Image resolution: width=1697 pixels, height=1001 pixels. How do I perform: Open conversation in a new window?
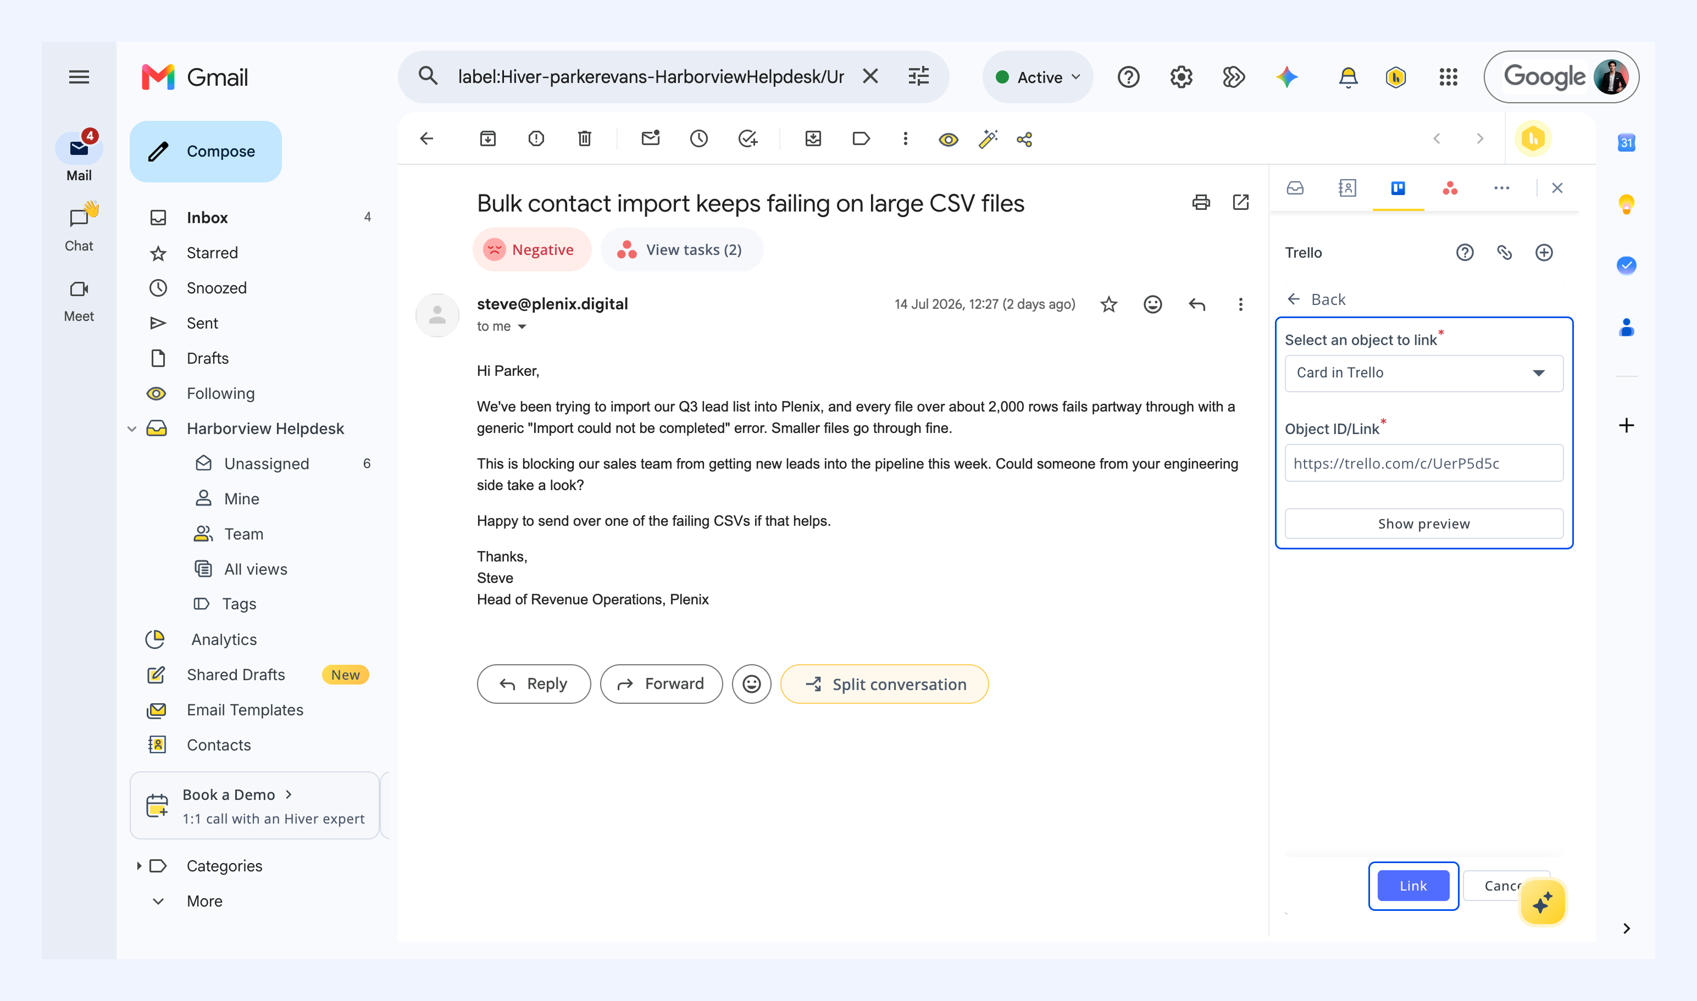pos(1241,202)
